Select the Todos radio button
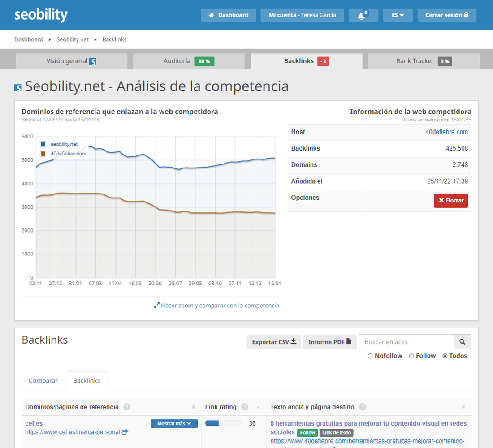 click(445, 356)
